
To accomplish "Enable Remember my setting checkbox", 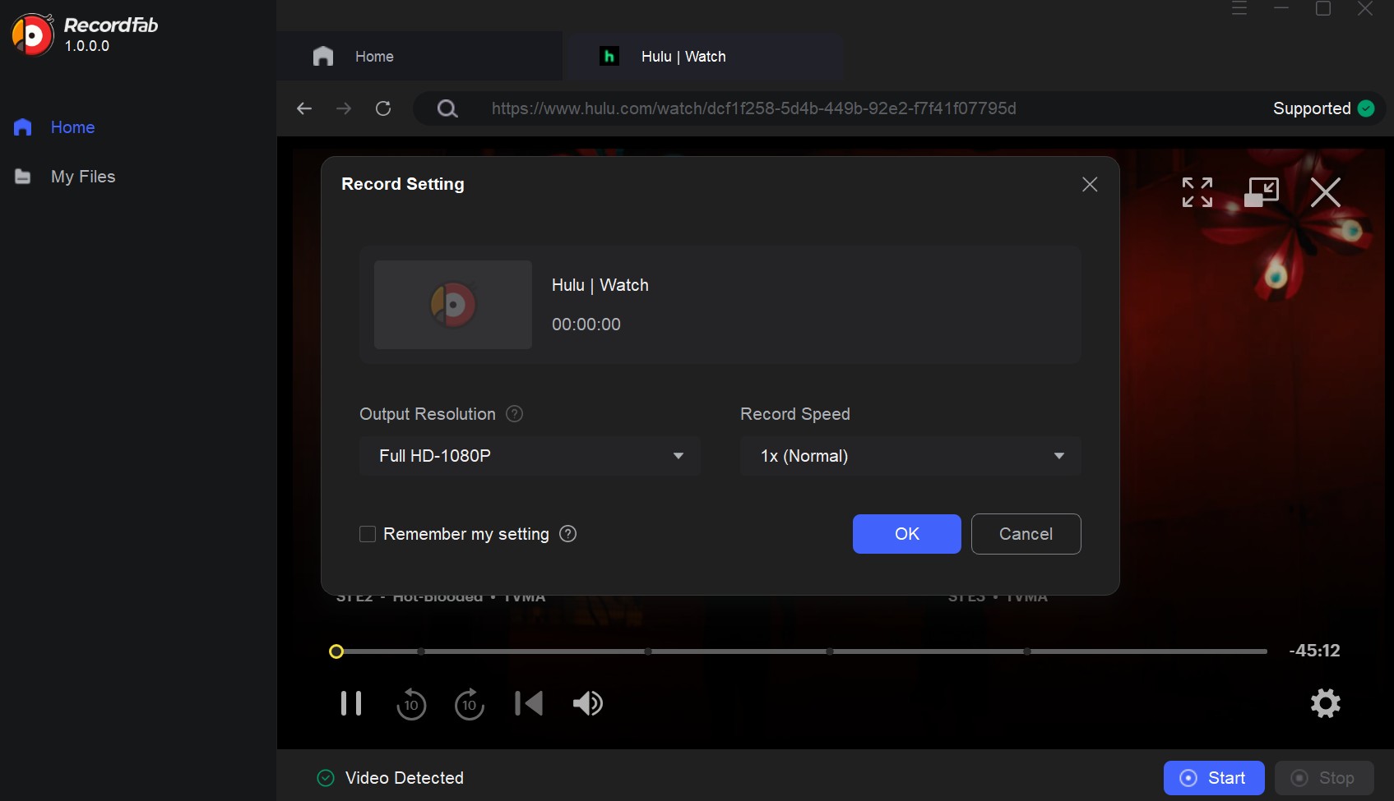I will (368, 534).
